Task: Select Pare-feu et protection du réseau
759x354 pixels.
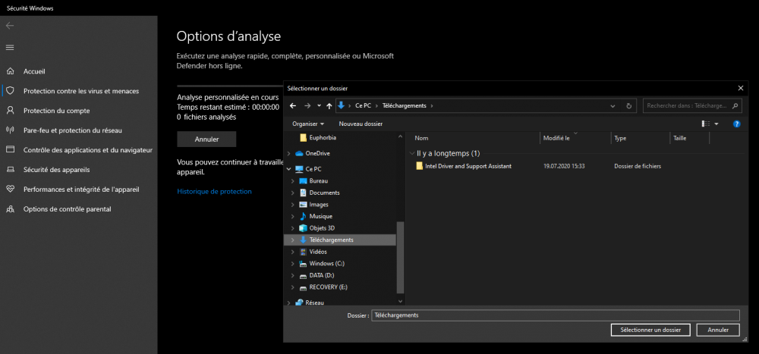Action: click(72, 130)
